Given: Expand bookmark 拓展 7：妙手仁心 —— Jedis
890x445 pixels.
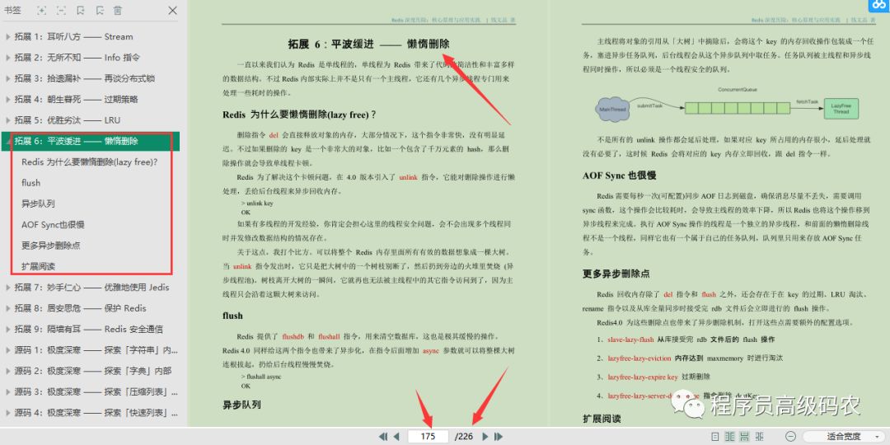Looking at the screenshot, I should (x=7, y=288).
